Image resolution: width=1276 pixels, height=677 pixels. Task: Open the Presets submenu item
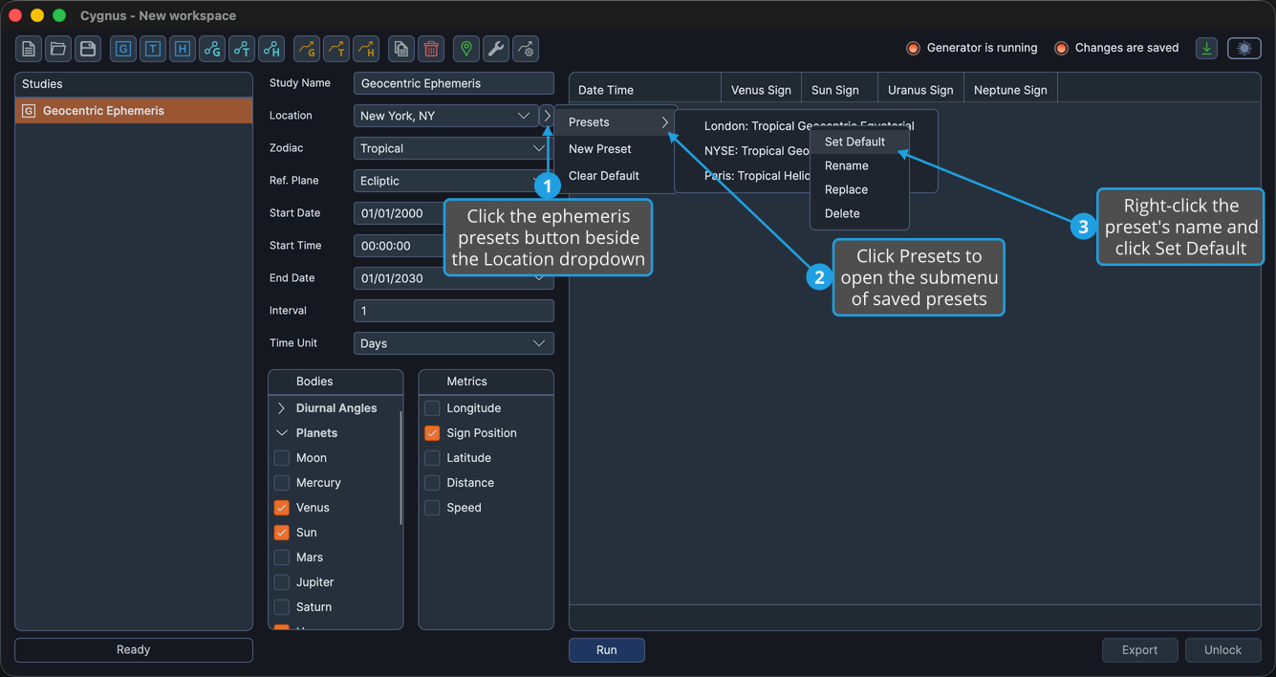616,122
